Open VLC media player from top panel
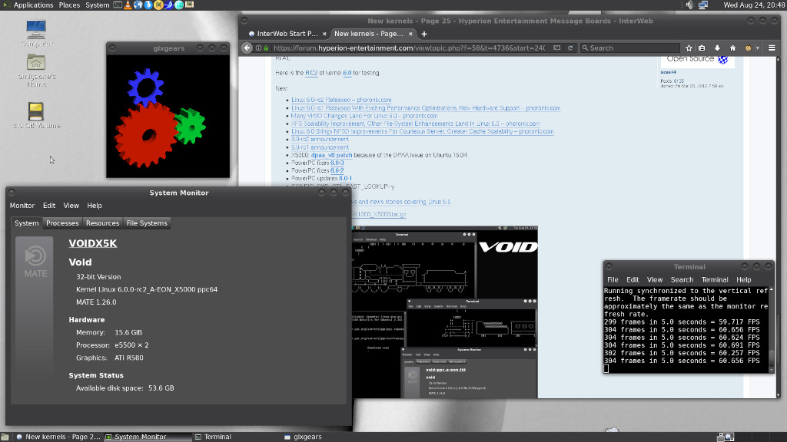 pos(128,5)
